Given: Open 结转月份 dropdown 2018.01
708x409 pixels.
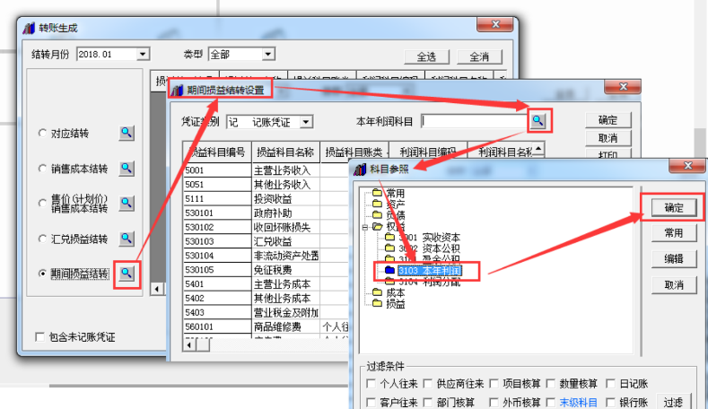Looking at the screenshot, I should coord(143,54).
